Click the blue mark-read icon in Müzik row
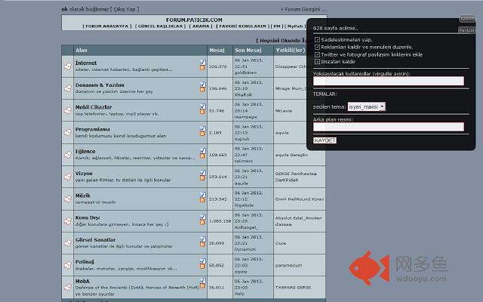This screenshot has height=302, width=483. 202,195
